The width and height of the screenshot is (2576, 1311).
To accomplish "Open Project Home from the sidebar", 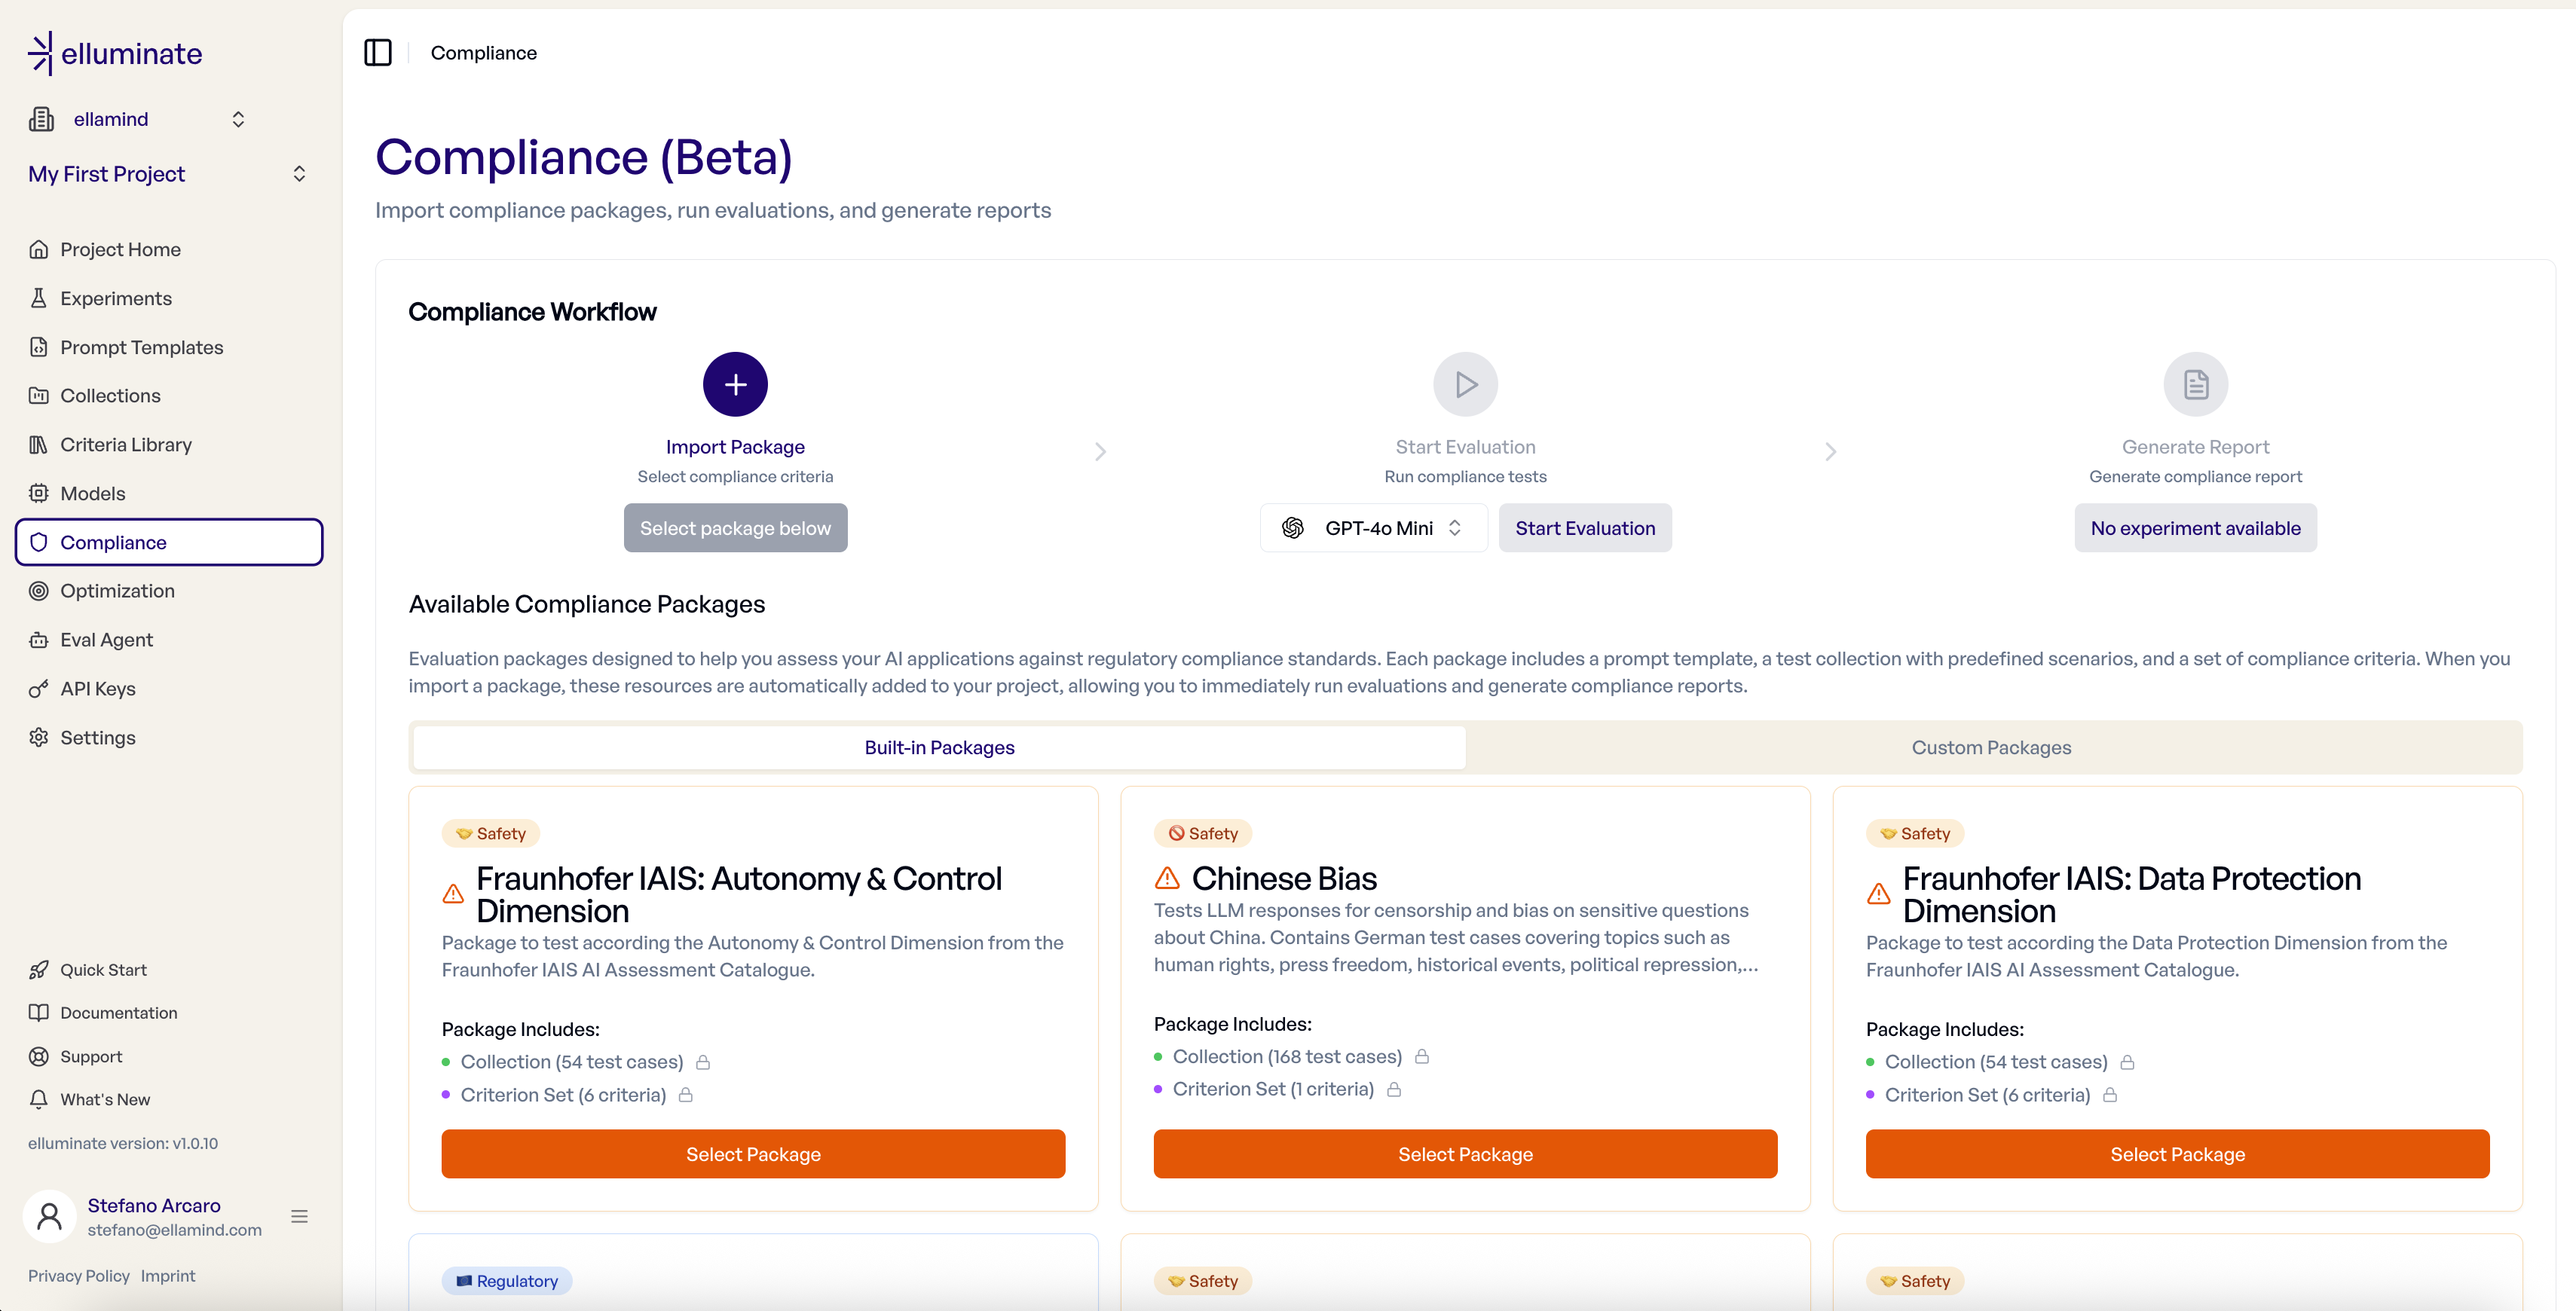I will [119, 249].
